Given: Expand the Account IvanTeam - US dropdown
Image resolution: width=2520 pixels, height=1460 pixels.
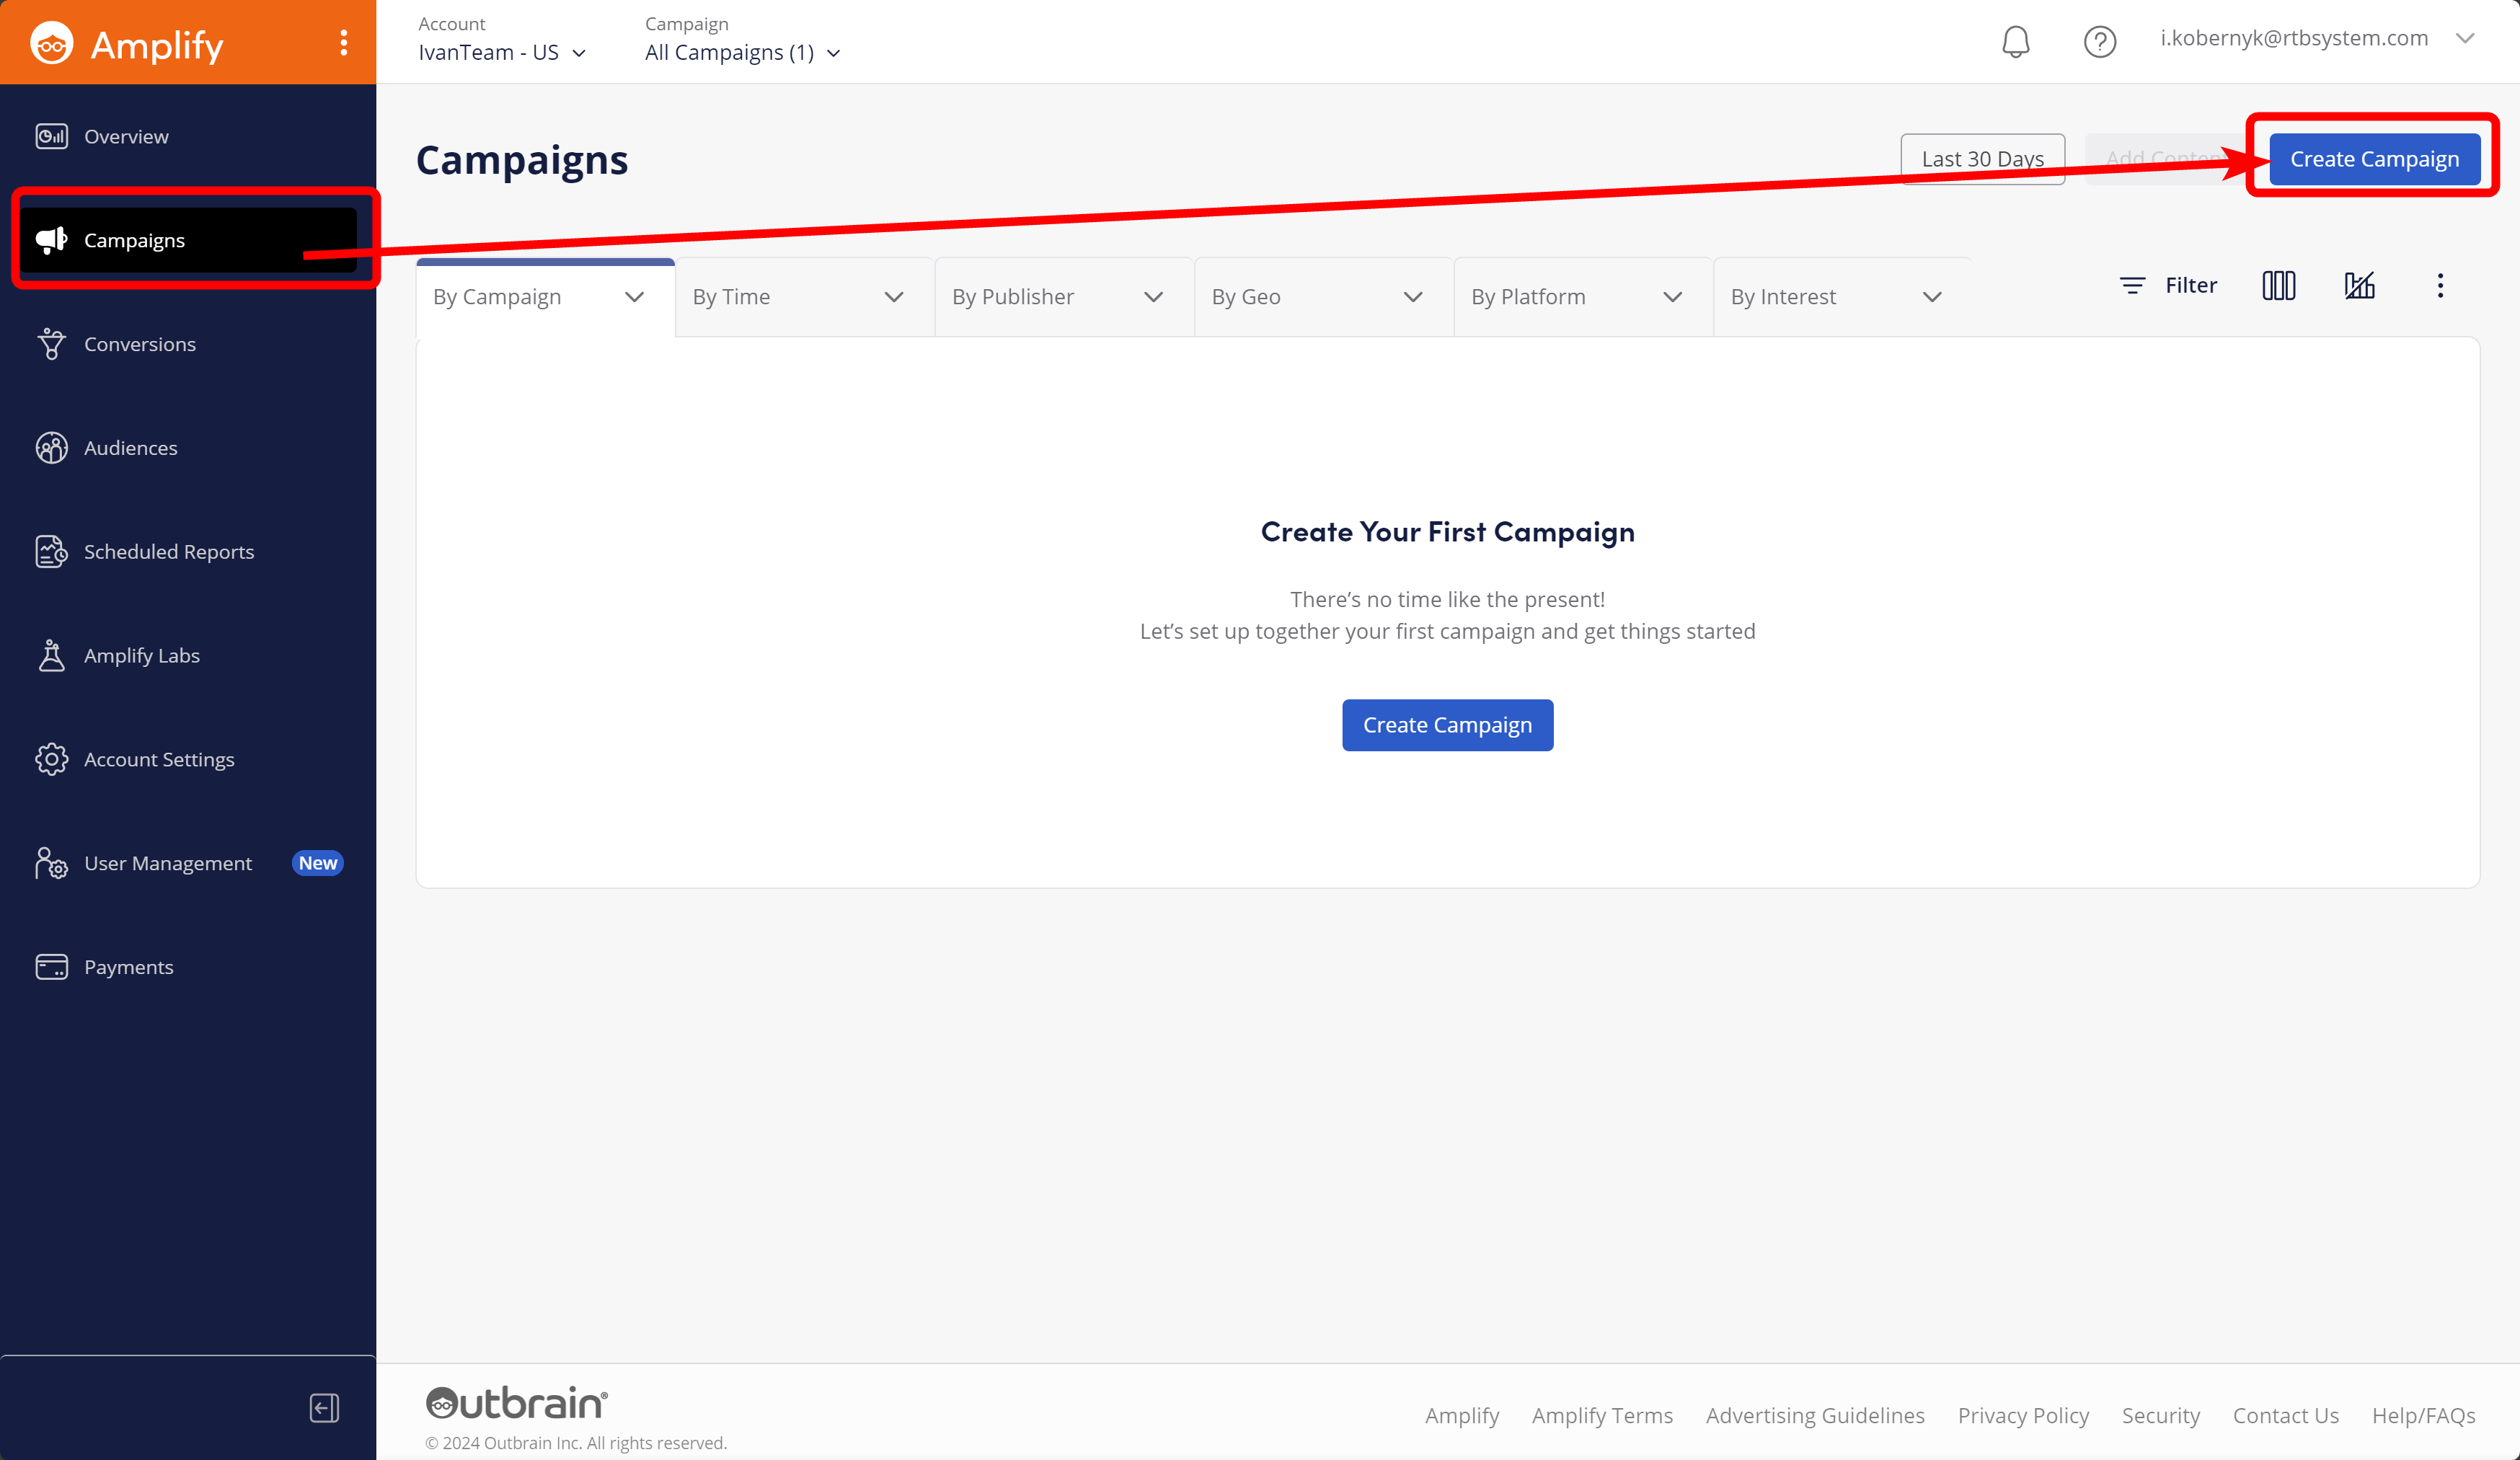Looking at the screenshot, I should (x=502, y=52).
